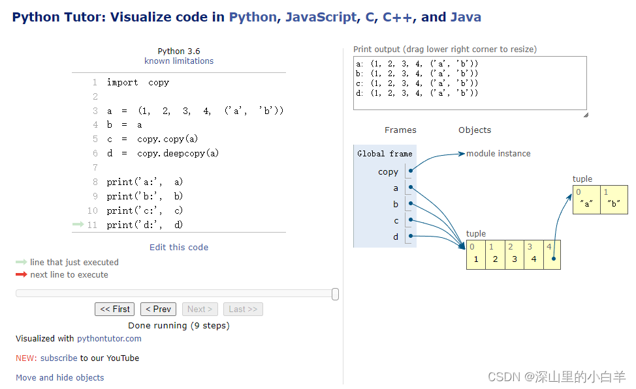
Task: Open the known limitations link
Action: pyautogui.click(x=179, y=61)
